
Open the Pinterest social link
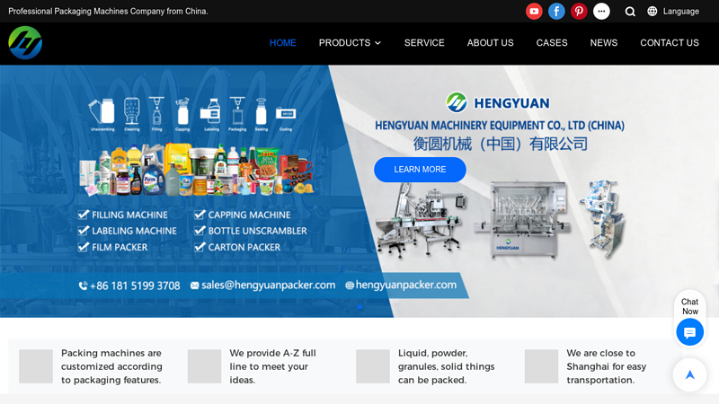pyautogui.click(x=579, y=11)
